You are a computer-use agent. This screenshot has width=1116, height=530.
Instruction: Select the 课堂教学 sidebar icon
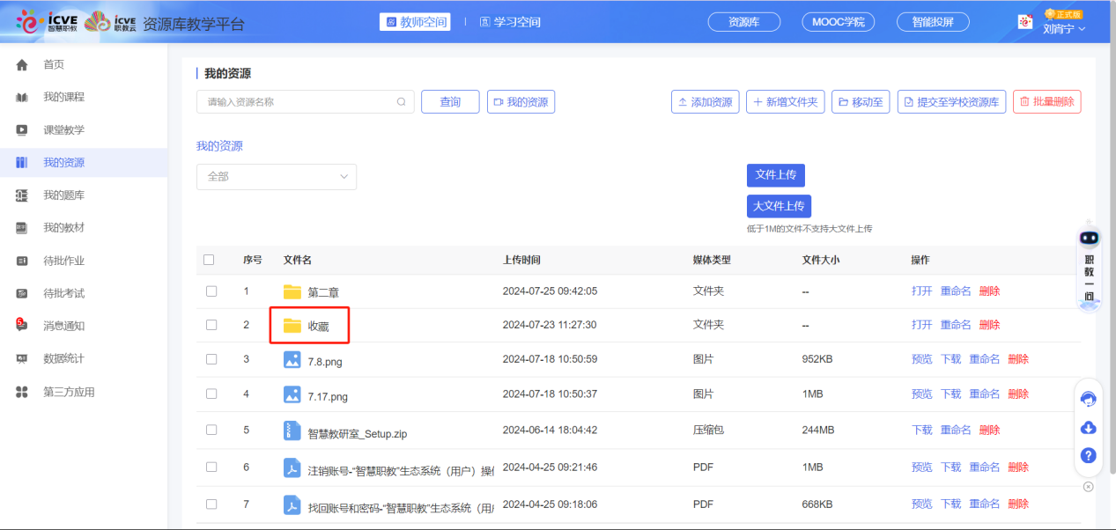pos(21,129)
